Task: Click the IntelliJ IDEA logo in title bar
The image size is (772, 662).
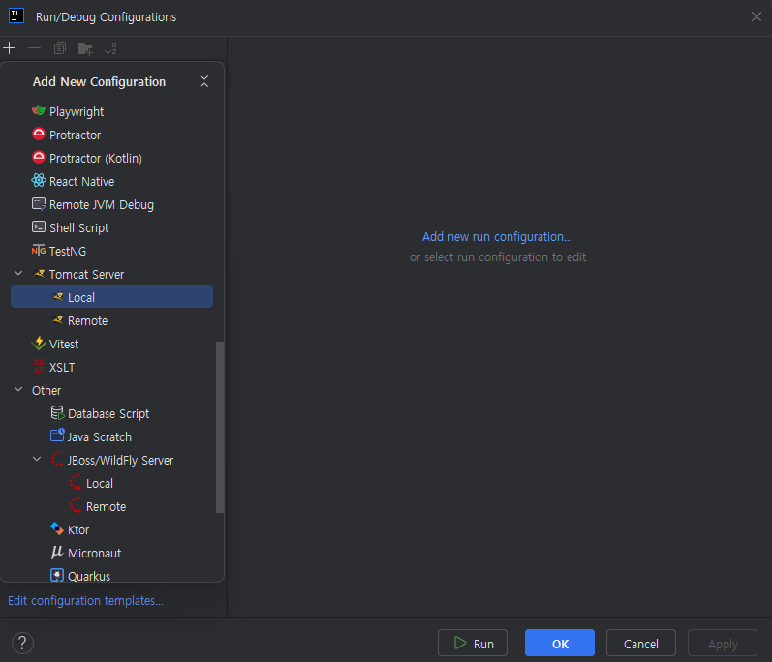Action: point(16,15)
